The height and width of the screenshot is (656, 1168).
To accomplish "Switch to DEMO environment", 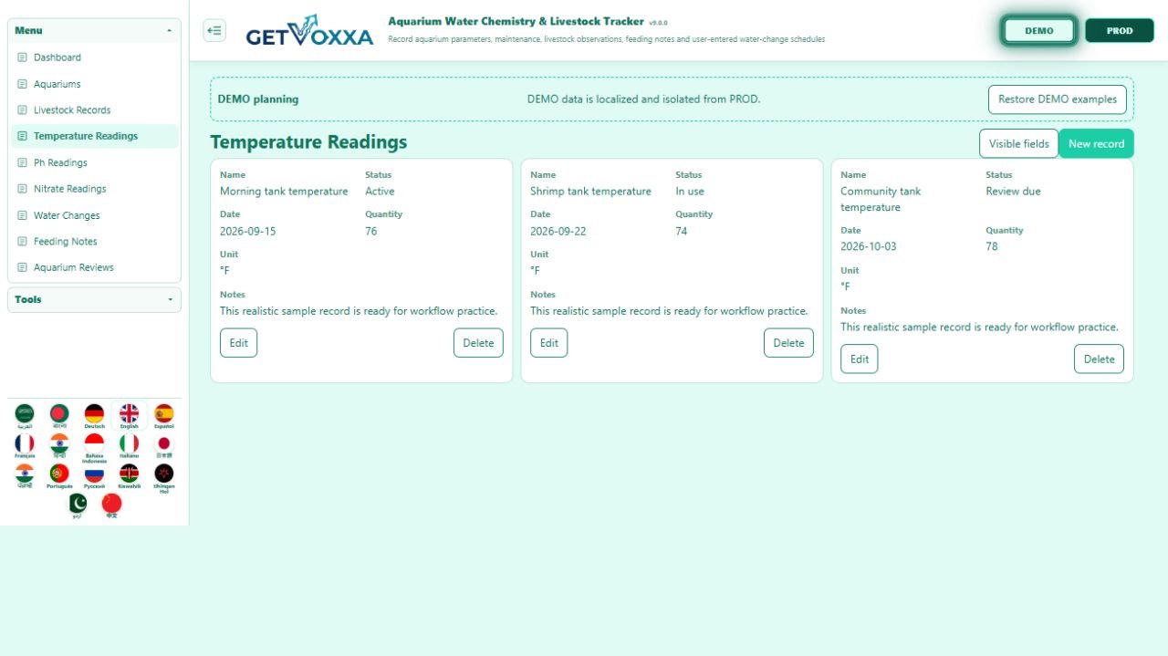I will tap(1039, 30).
